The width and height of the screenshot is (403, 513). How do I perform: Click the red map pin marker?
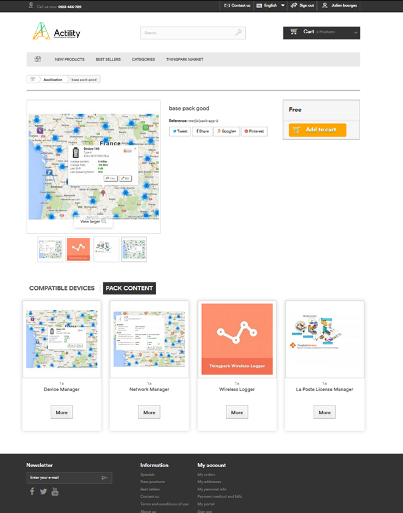coord(103,193)
